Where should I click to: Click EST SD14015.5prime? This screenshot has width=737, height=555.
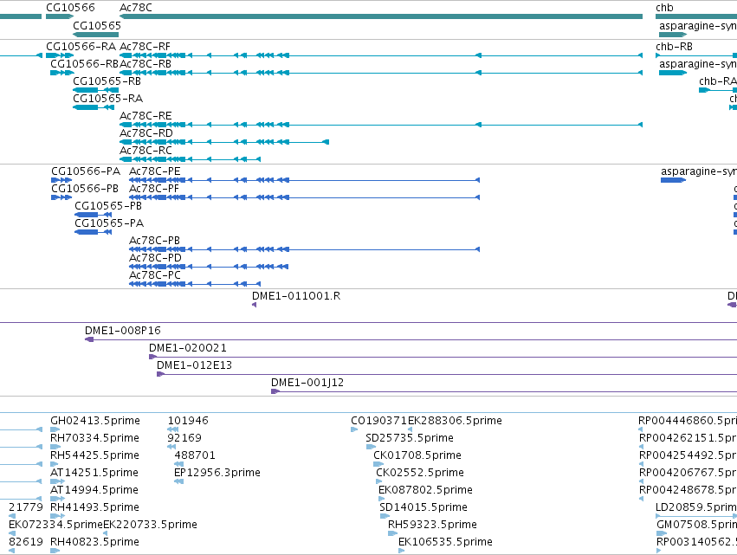tap(385, 516)
